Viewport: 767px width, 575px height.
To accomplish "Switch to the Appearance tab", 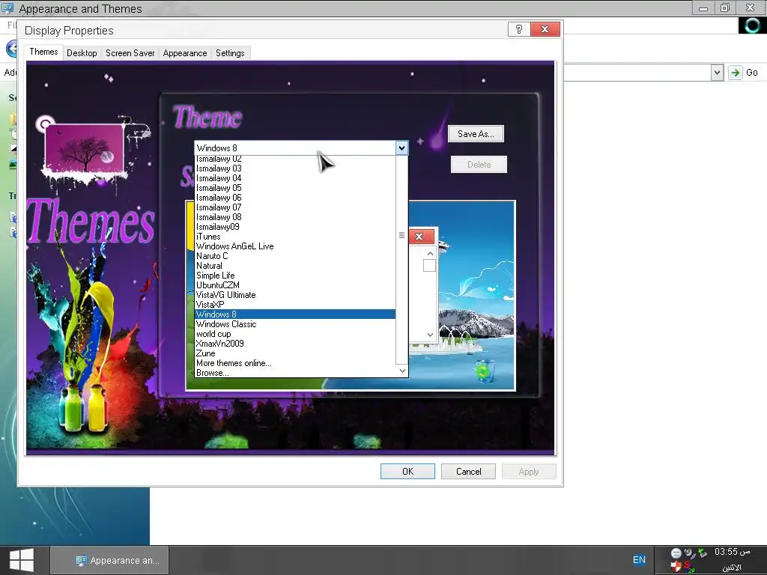I will coord(185,53).
